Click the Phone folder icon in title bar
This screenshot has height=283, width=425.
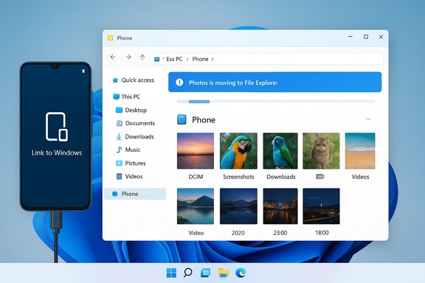111,38
